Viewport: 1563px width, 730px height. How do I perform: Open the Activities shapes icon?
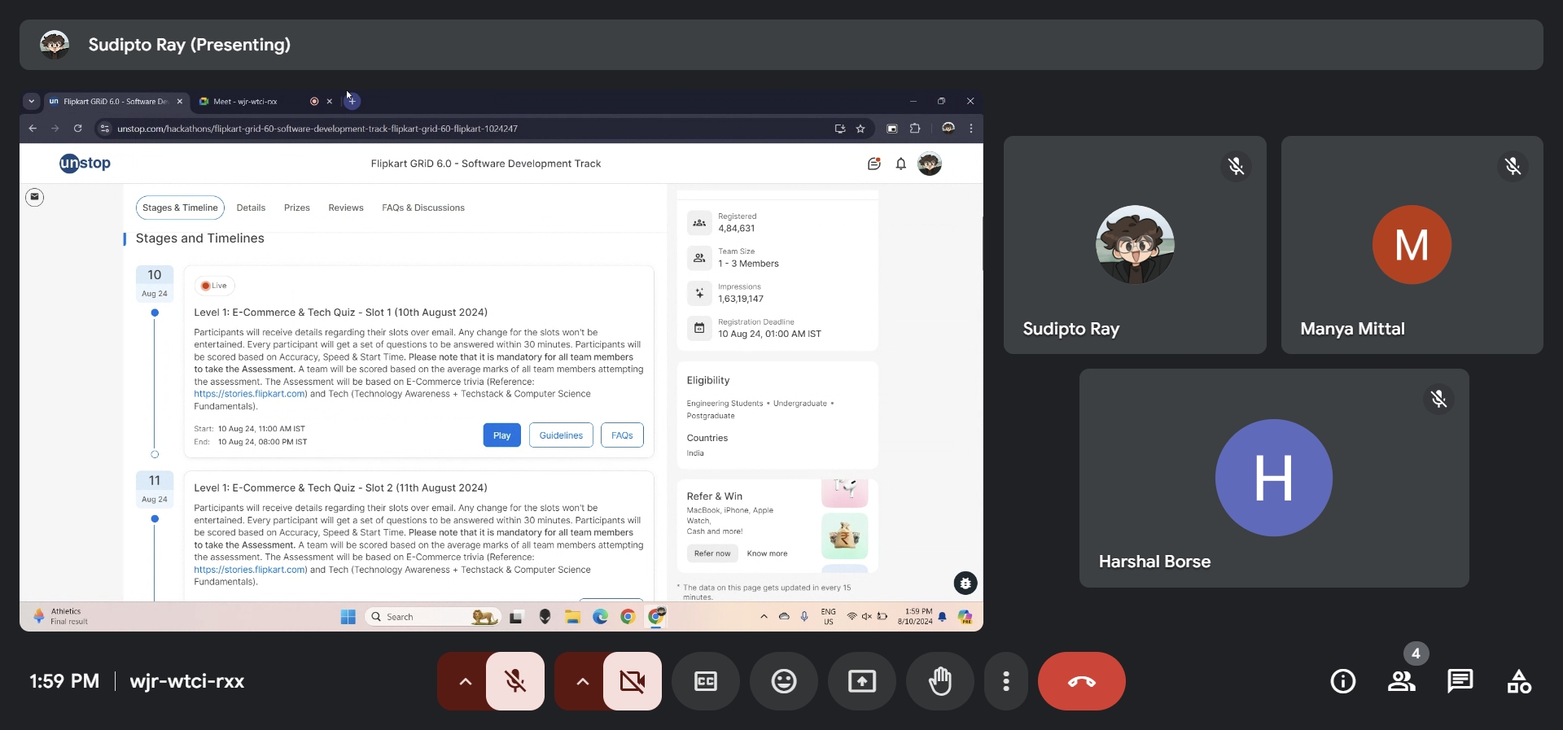pyautogui.click(x=1519, y=681)
